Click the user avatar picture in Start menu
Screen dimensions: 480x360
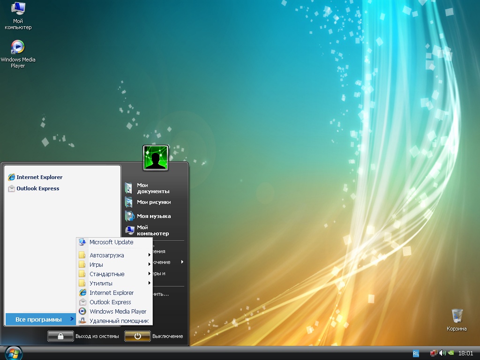[x=156, y=158]
